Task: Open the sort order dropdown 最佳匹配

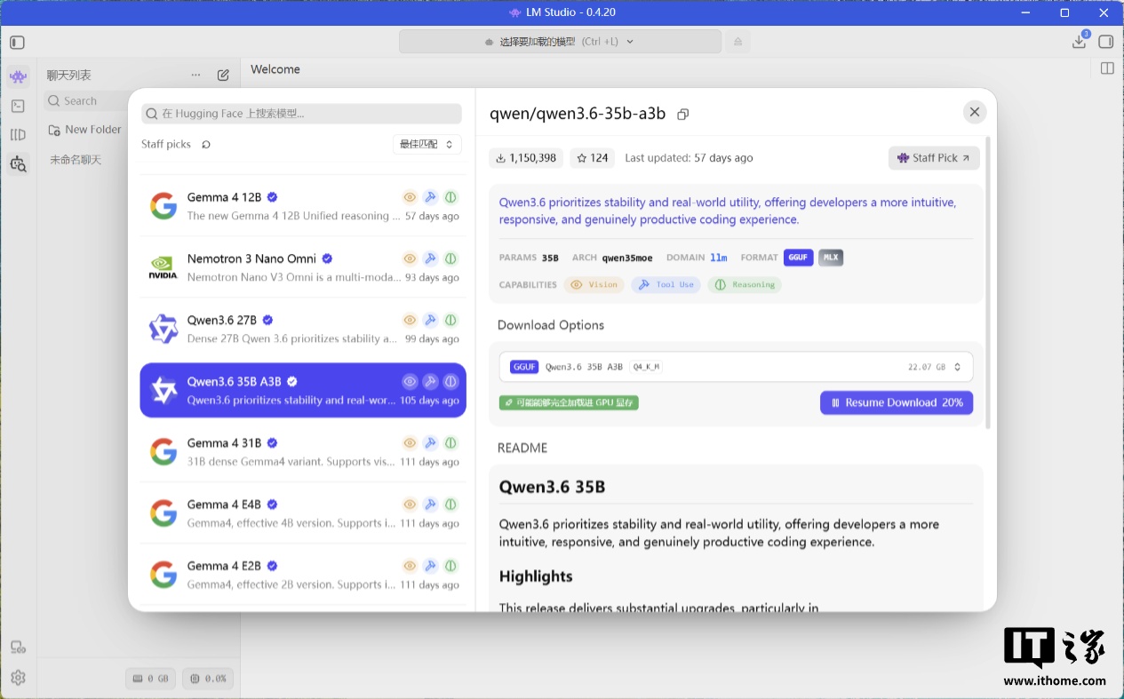Action: 426,144
